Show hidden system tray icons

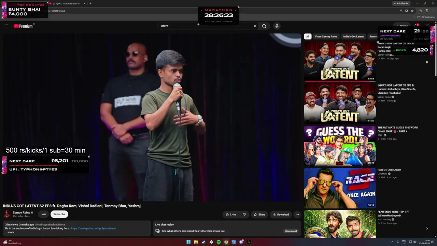pos(392,242)
